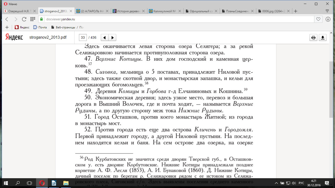Select the stroganov2_2013 tab
The width and height of the screenshot is (335, 188).
point(54,11)
